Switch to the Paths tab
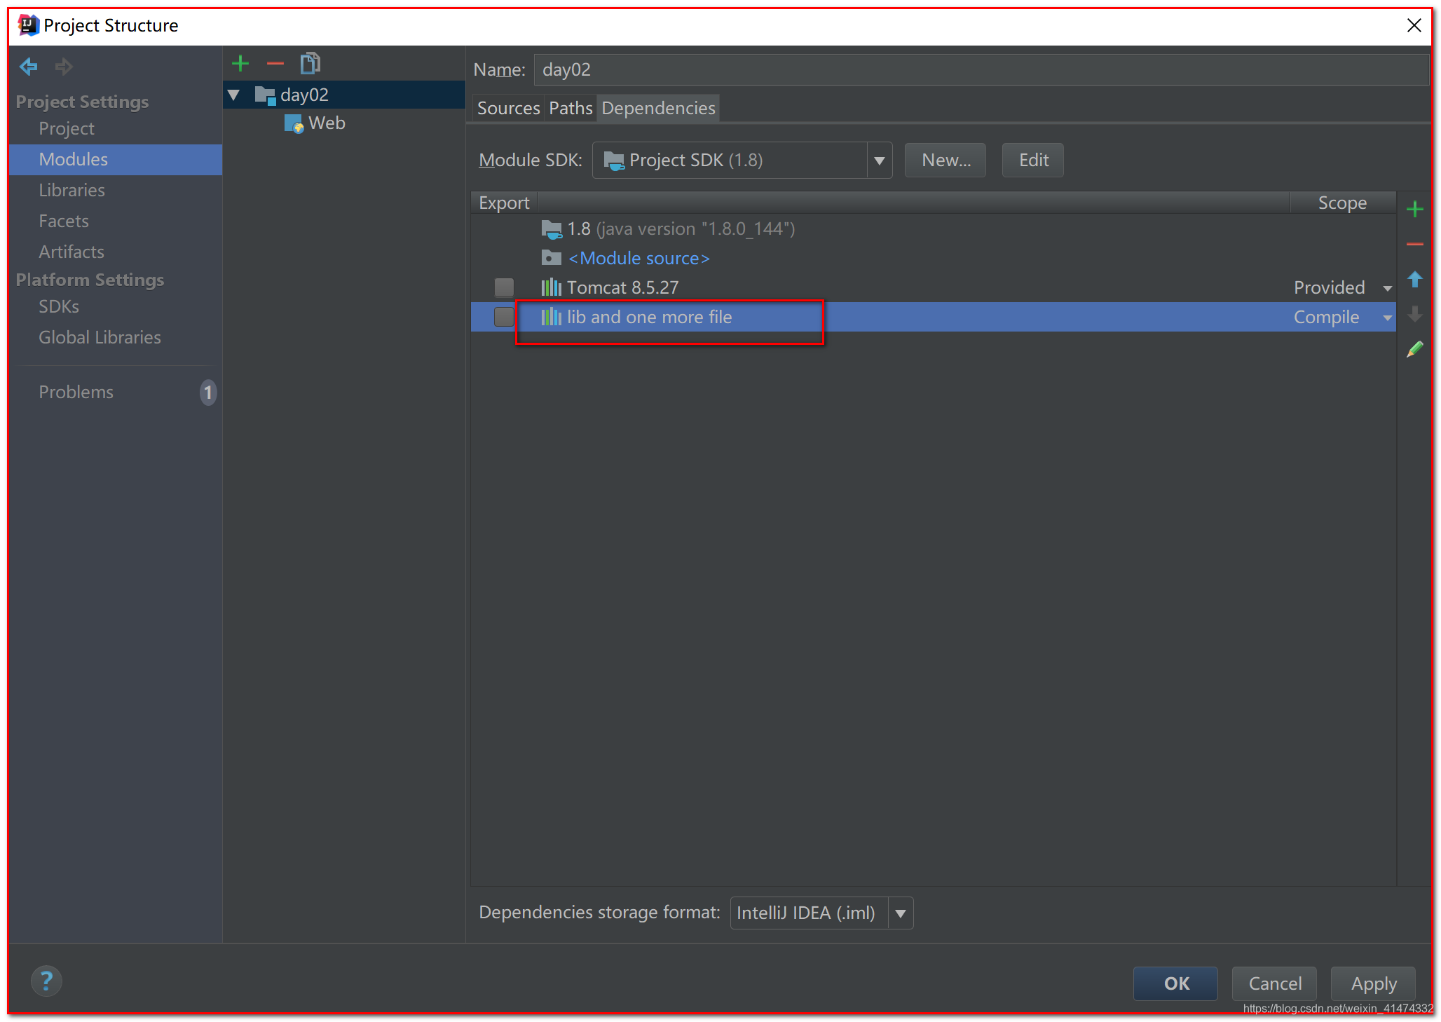The height and width of the screenshot is (1022, 1441). [x=570, y=108]
